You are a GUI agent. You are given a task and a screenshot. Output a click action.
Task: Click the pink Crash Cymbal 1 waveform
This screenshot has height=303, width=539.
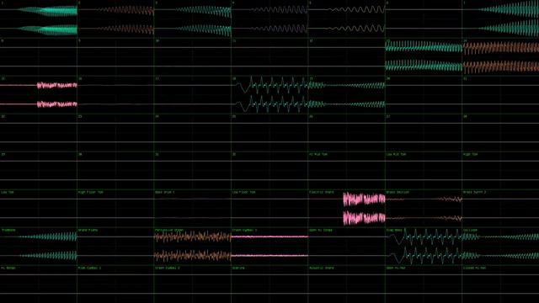pyautogui.click(x=269, y=246)
